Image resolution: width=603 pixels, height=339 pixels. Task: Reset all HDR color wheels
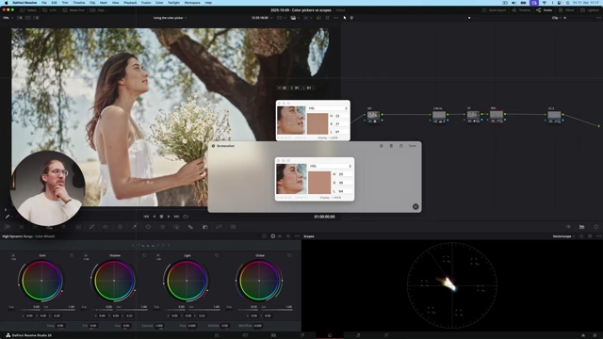click(x=288, y=236)
